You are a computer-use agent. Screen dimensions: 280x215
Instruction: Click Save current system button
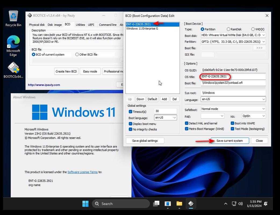pos(230,141)
